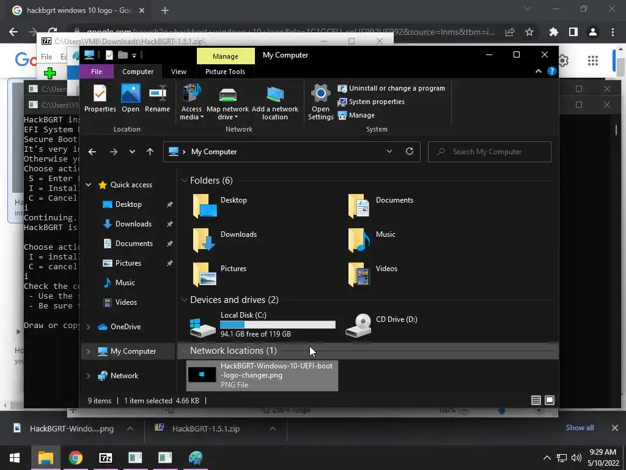Open Explorer help question mark icon

pyautogui.click(x=552, y=71)
